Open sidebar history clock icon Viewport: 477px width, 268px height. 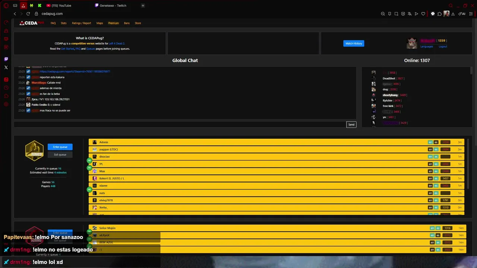(x=6, y=88)
